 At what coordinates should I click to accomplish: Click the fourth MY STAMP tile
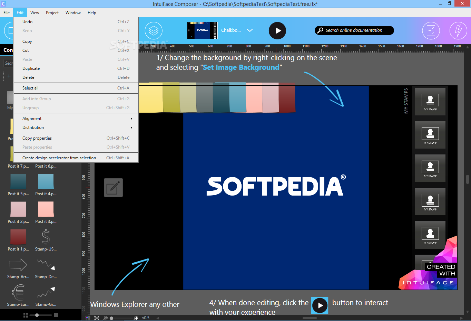430,202
